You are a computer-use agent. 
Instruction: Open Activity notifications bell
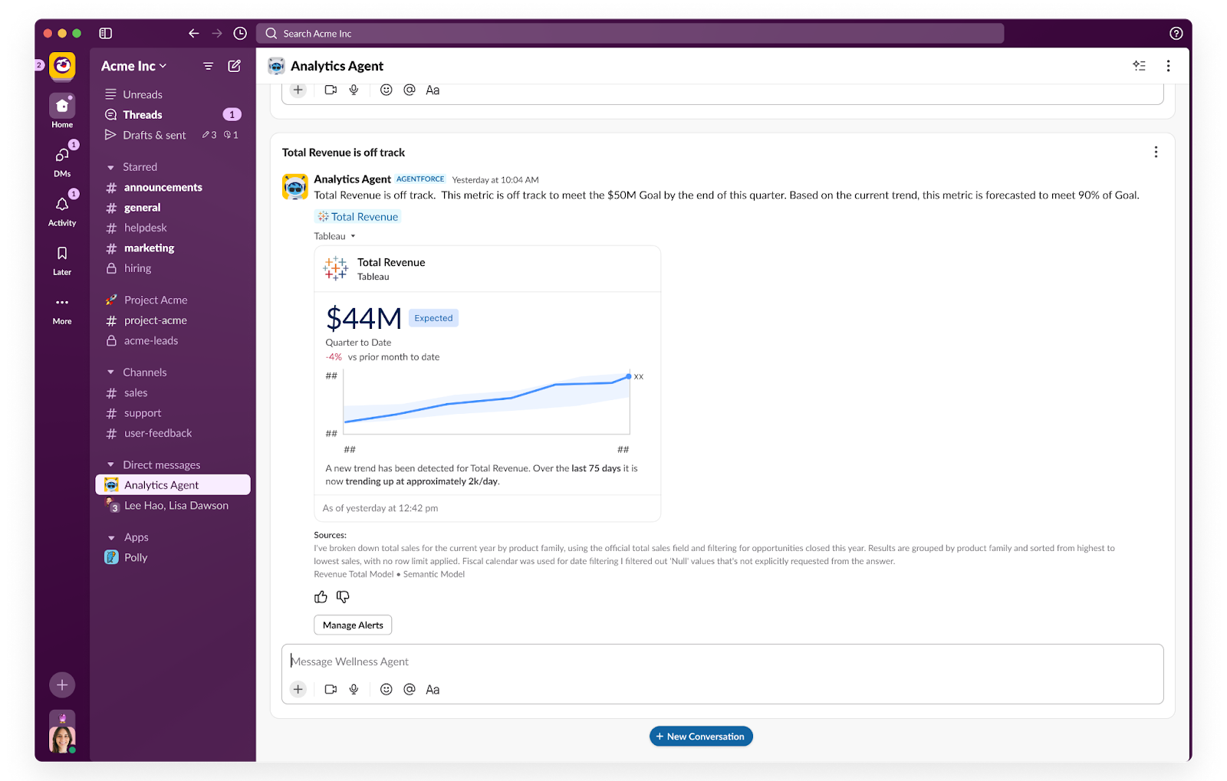pyautogui.click(x=62, y=210)
